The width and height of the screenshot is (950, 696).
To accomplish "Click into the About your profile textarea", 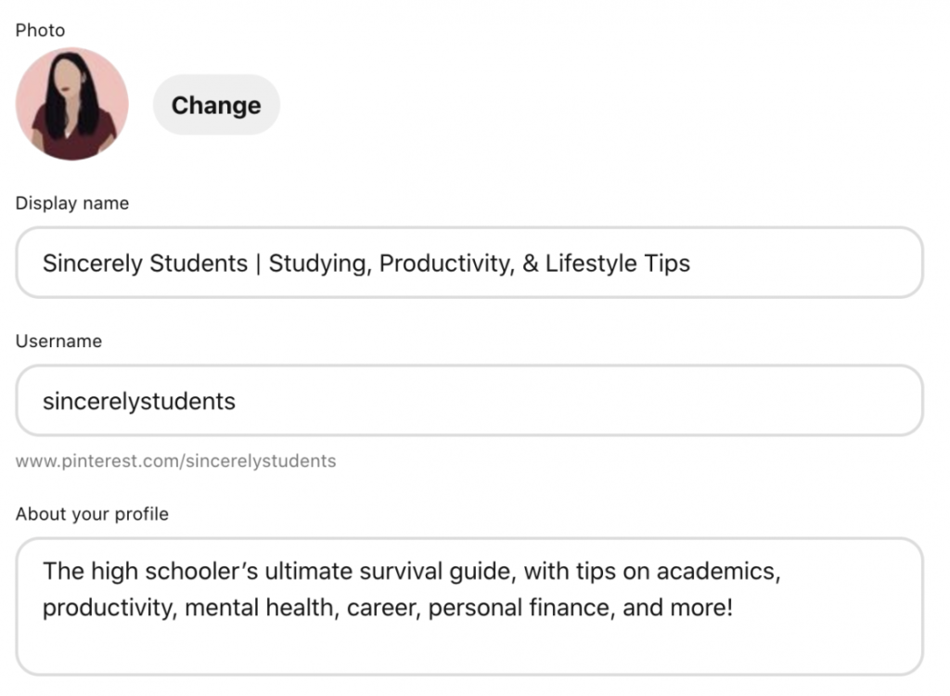I will (464, 645).
